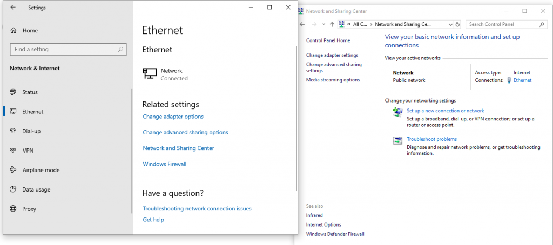
Task: Click the Ethernet connection plug icon
Action: [509, 80]
